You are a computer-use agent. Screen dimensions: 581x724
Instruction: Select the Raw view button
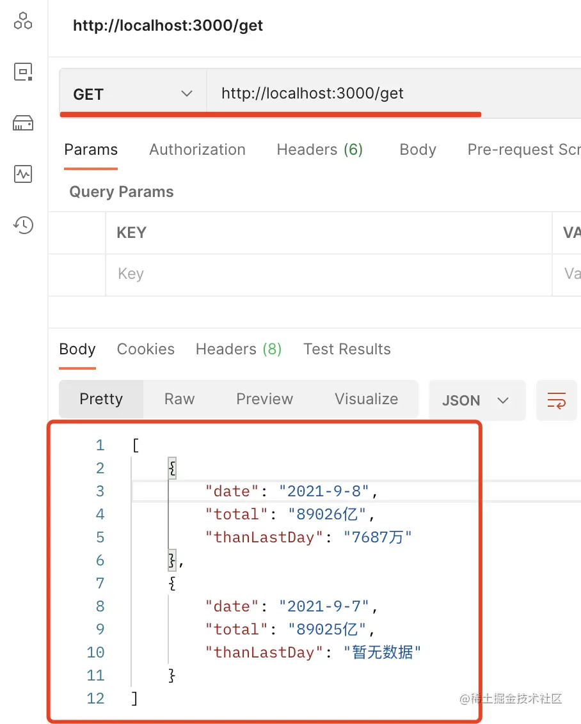click(x=180, y=399)
